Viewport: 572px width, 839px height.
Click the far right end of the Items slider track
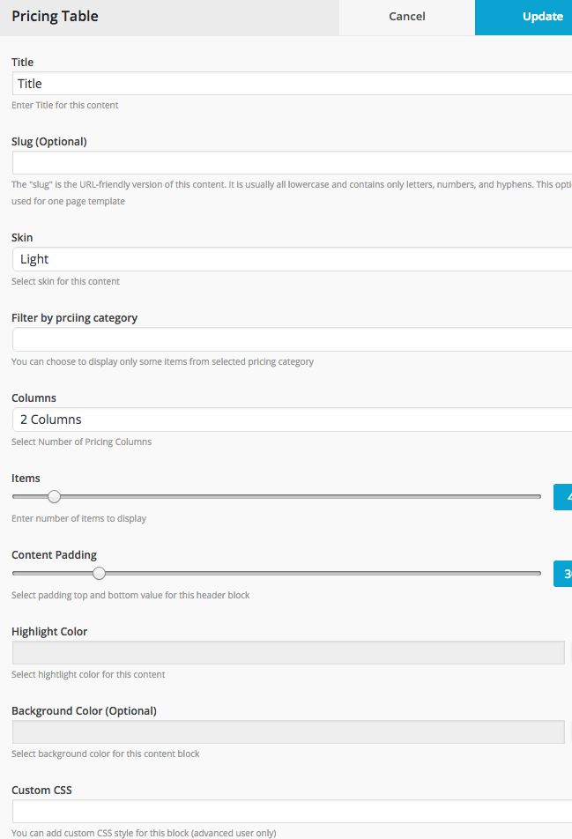point(537,497)
